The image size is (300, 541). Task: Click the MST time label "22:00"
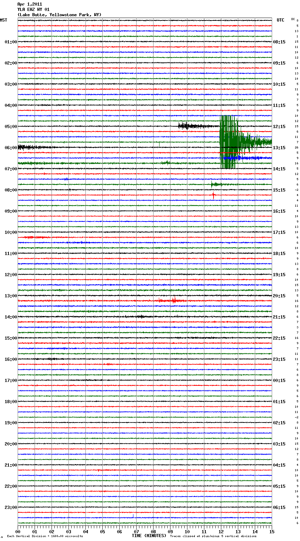11,486
